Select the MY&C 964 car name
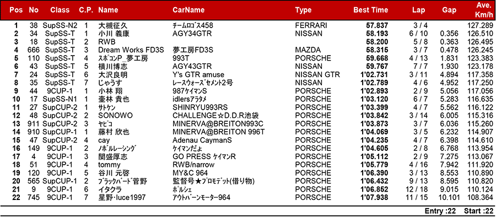This screenshot has width=496, height=217. click(190, 173)
